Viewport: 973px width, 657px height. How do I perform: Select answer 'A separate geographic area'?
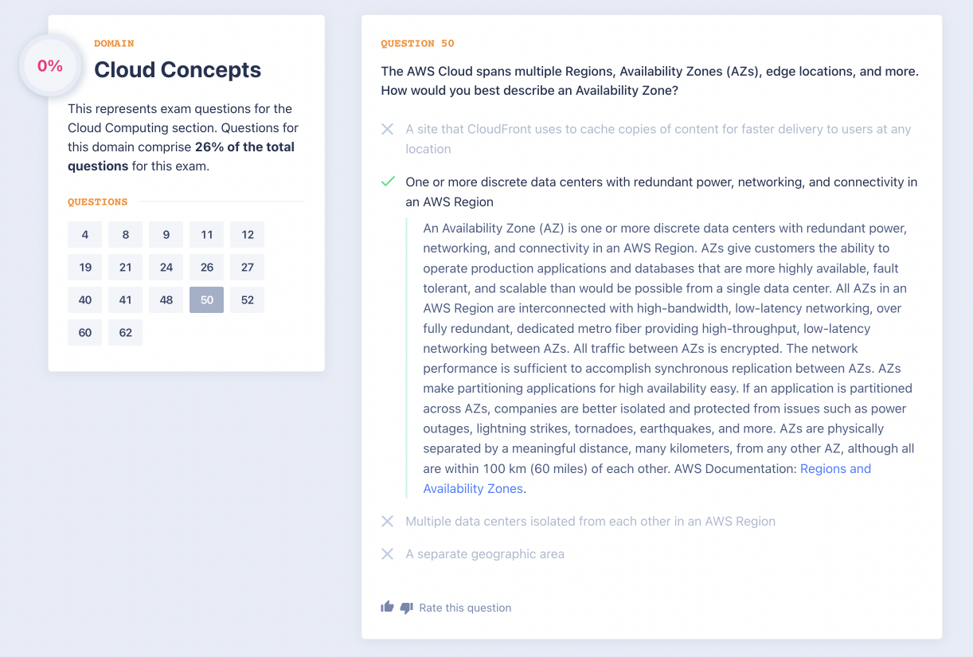pos(485,553)
